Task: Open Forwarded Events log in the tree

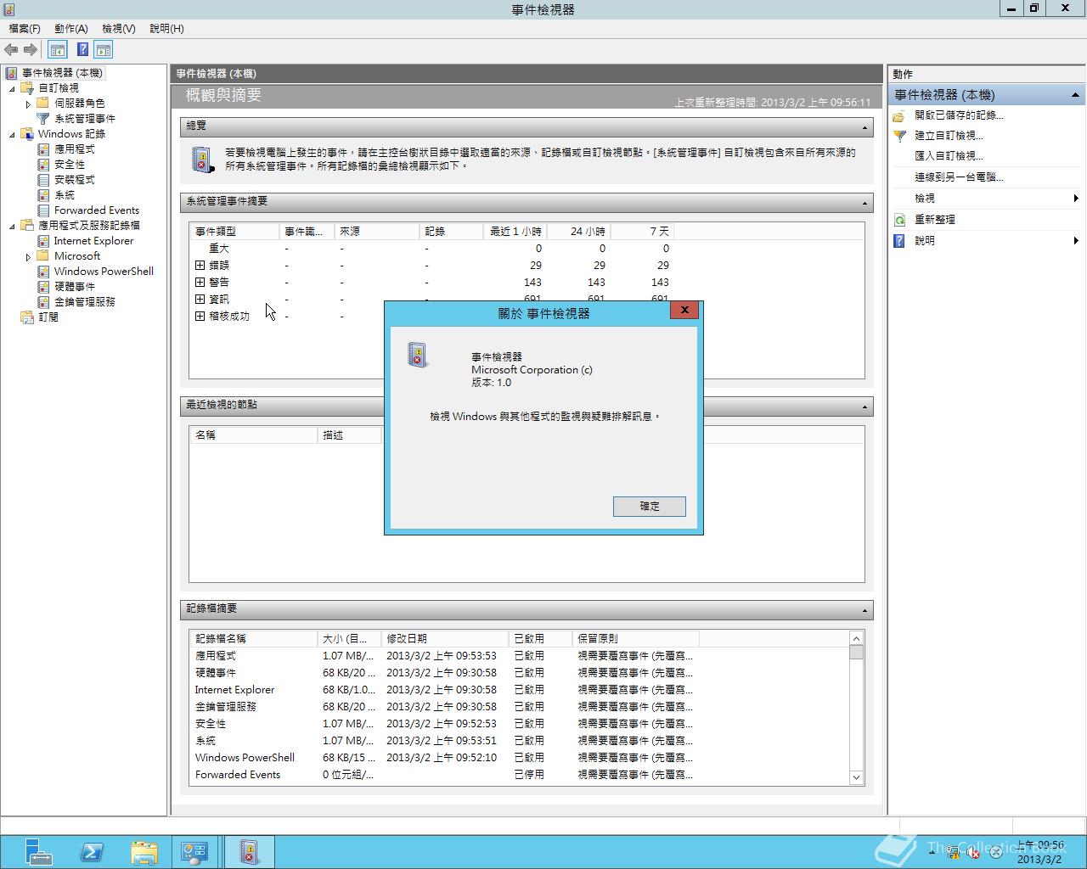Action: (96, 210)
